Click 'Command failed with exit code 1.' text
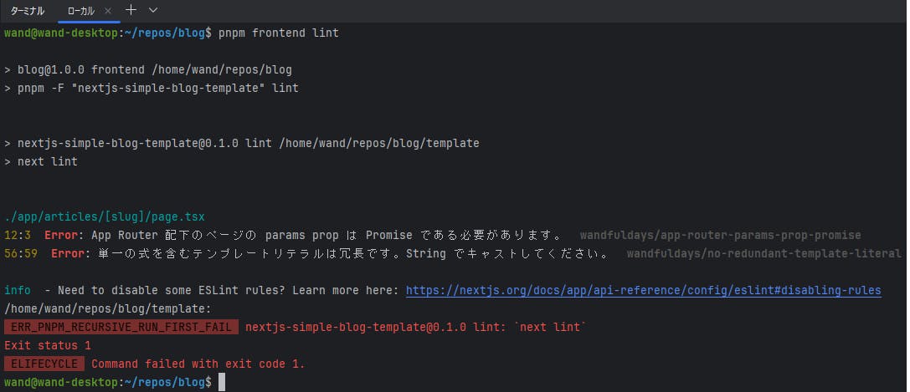This screenshot has height=392, width=910. pyautogui.click(x=198, y=364)
